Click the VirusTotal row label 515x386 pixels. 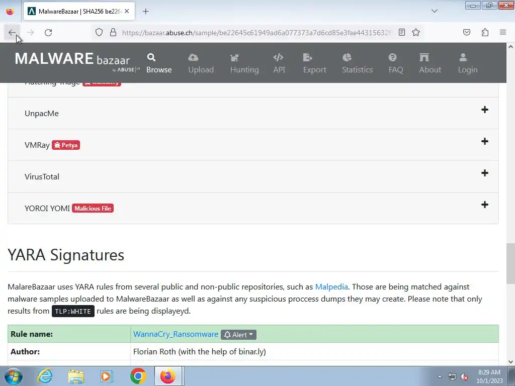coord(42,176)
